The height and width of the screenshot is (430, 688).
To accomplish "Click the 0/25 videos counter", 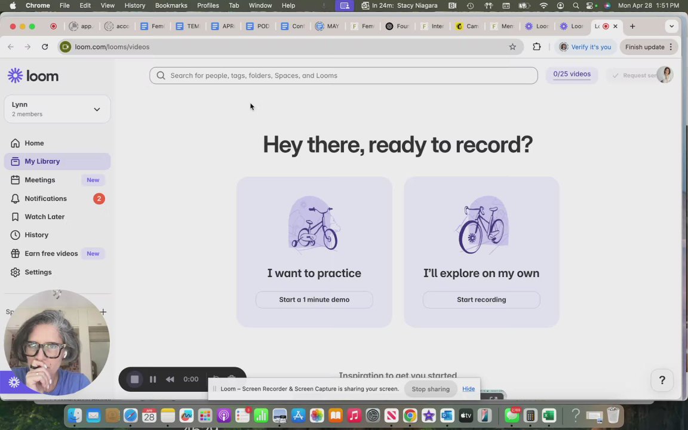I will 572,74.
